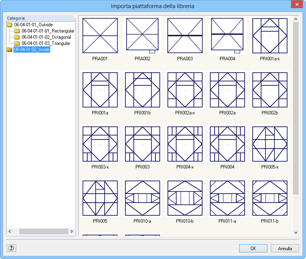Click the folder icon next to Rectangular

[17, 31]
